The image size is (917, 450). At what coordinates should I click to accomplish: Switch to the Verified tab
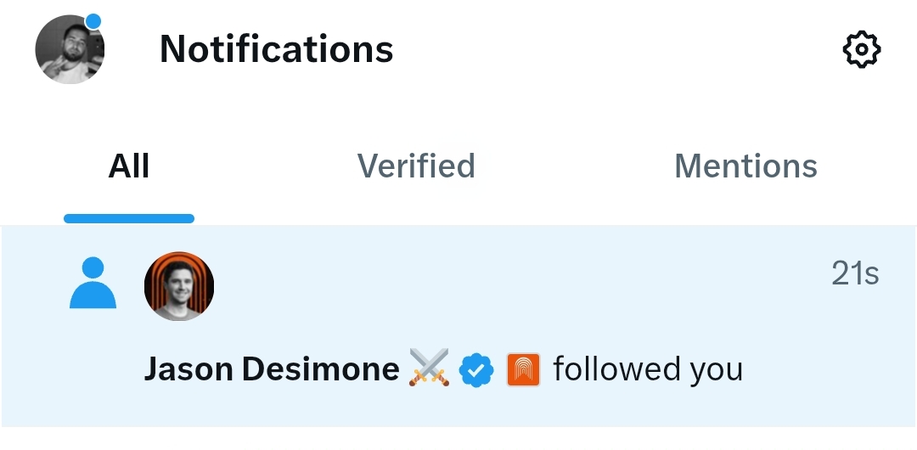[x=415, y=166]
